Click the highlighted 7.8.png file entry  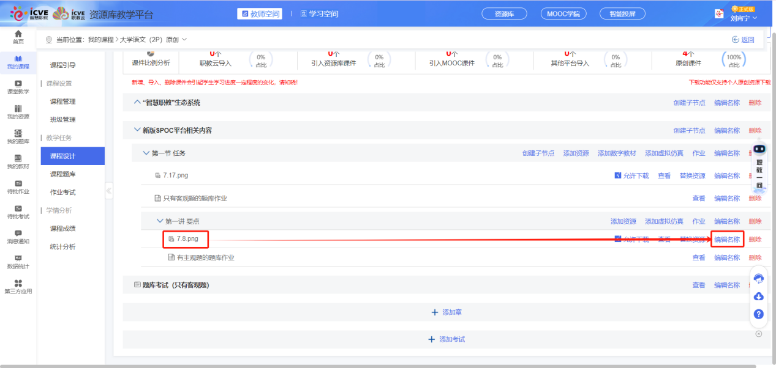tap(185, 239)
